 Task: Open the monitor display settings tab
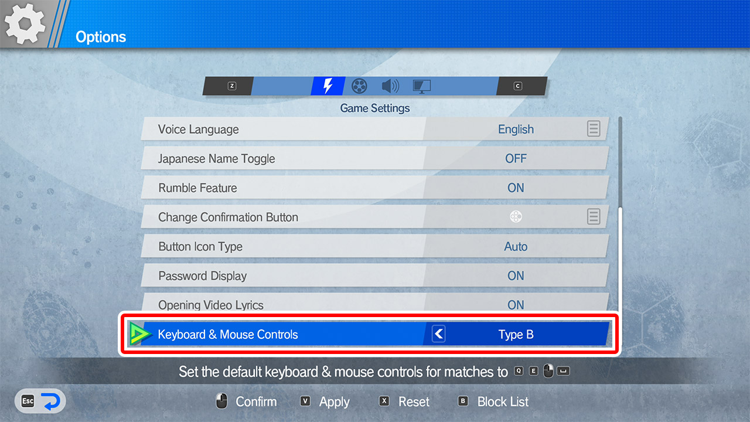[x=421, y=86]
